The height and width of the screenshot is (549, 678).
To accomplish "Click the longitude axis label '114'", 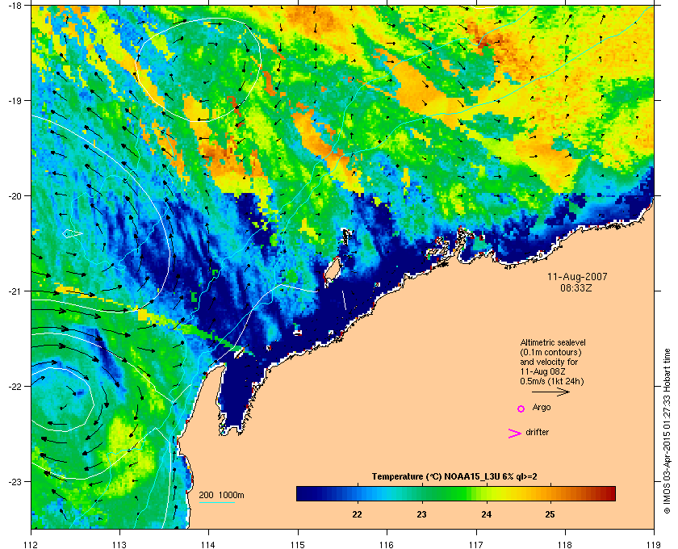I will [x=208, y=544].
